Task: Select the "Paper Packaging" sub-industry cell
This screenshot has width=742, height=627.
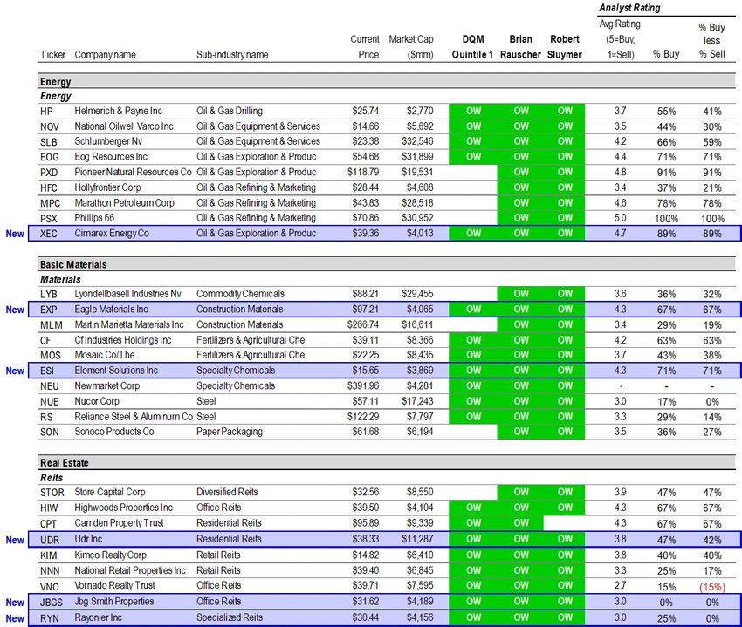Action: coord(230,432)
